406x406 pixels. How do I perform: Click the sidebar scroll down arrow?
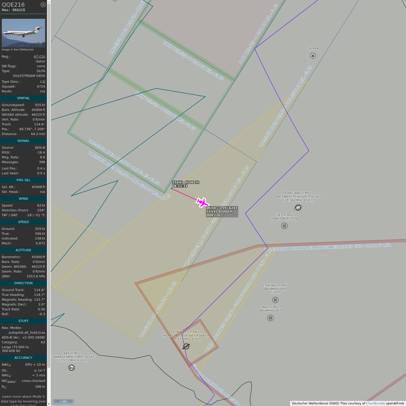49,404
